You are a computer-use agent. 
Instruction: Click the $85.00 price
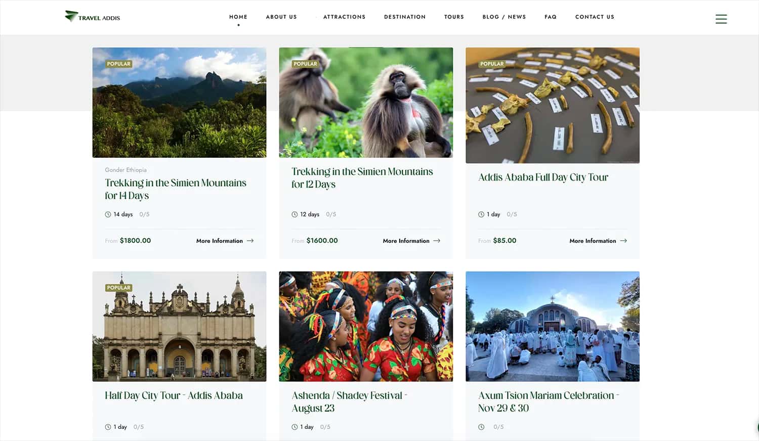504,241
